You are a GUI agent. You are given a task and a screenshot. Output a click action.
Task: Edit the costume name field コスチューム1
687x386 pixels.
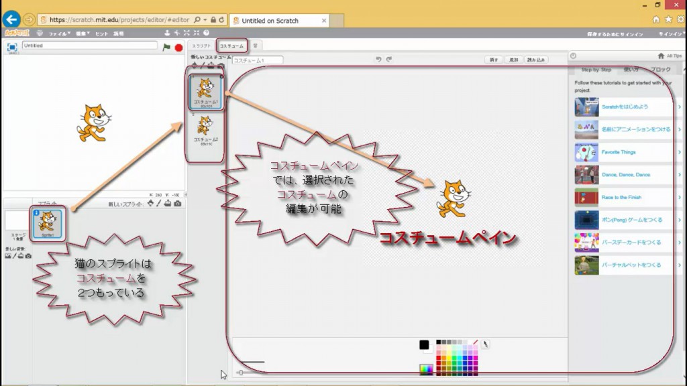pyautogui.click(x=258, y=60)
